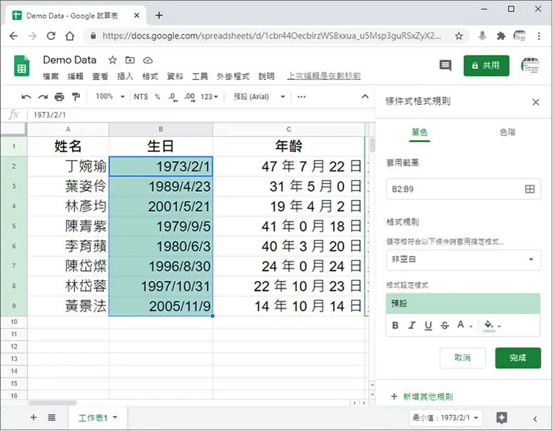Close the conditional format rules panel
Viewport: 553px width, 431px height.
coord(536,102)
